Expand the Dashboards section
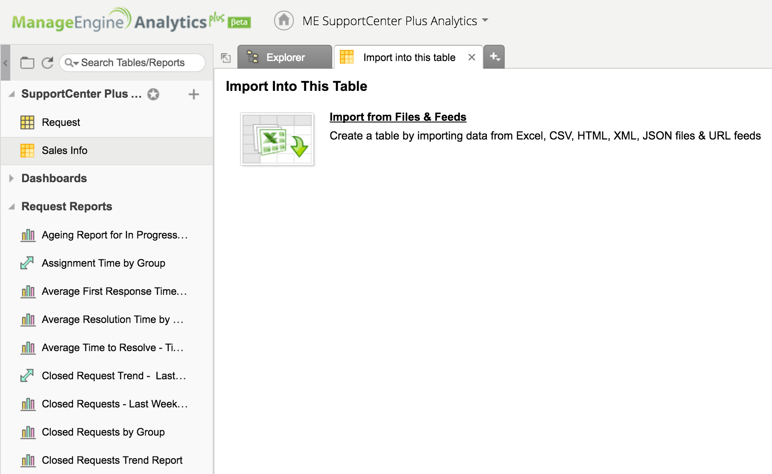 (11, 178)
